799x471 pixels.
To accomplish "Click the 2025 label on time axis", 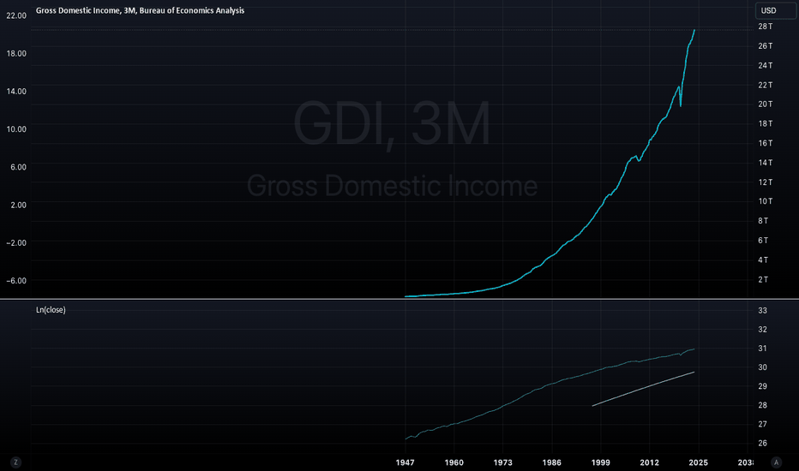I will click(x=698, y=462).
